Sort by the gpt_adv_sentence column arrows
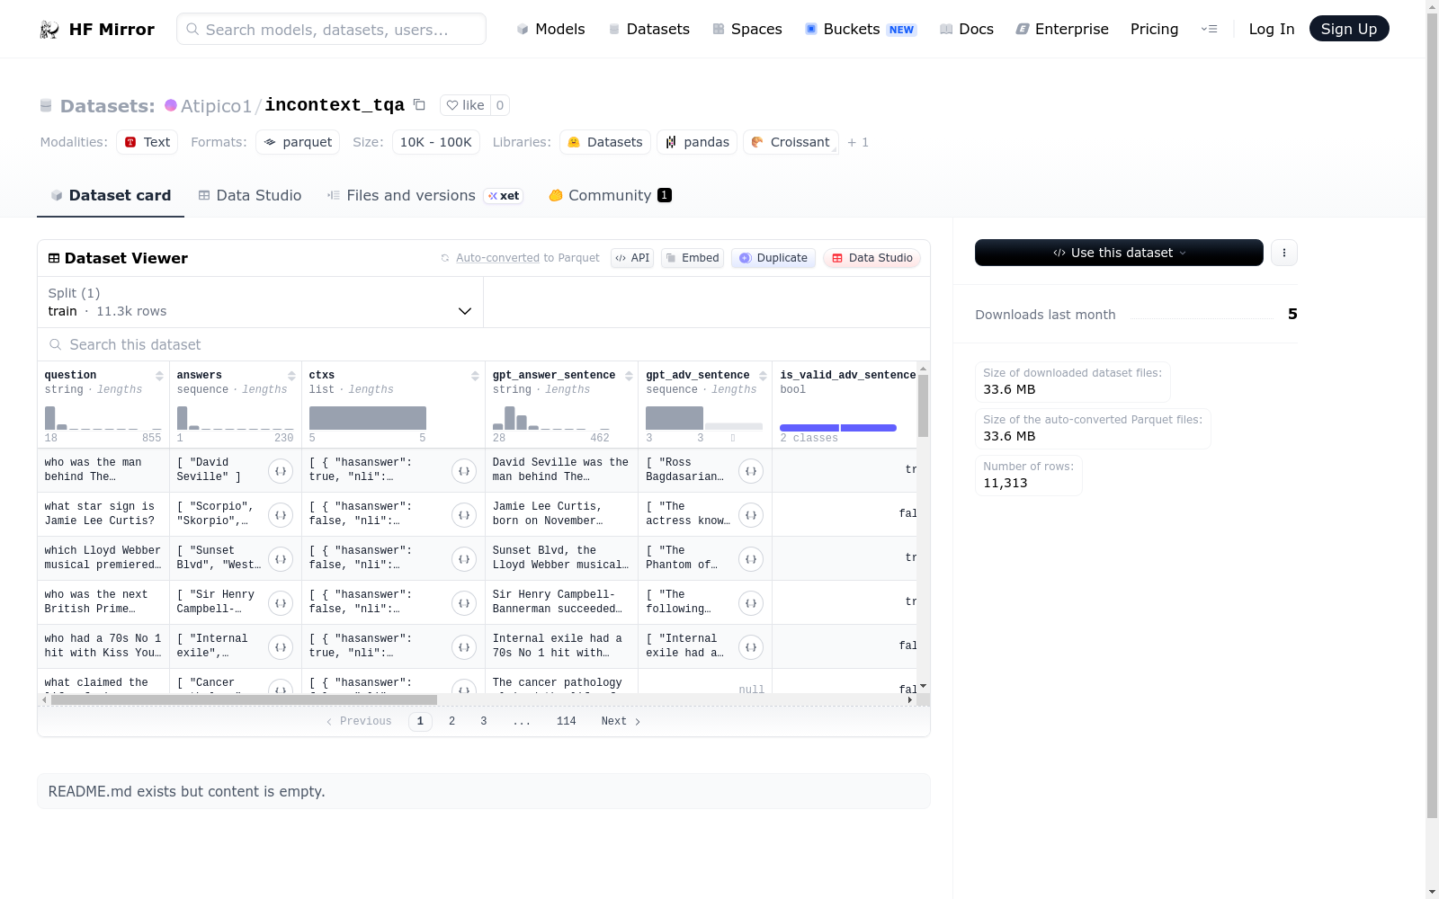 tap(763, 376)
